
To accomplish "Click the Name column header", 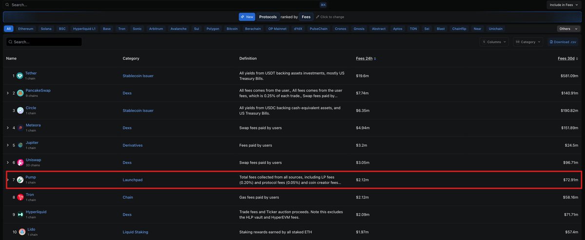I will 11,59.
